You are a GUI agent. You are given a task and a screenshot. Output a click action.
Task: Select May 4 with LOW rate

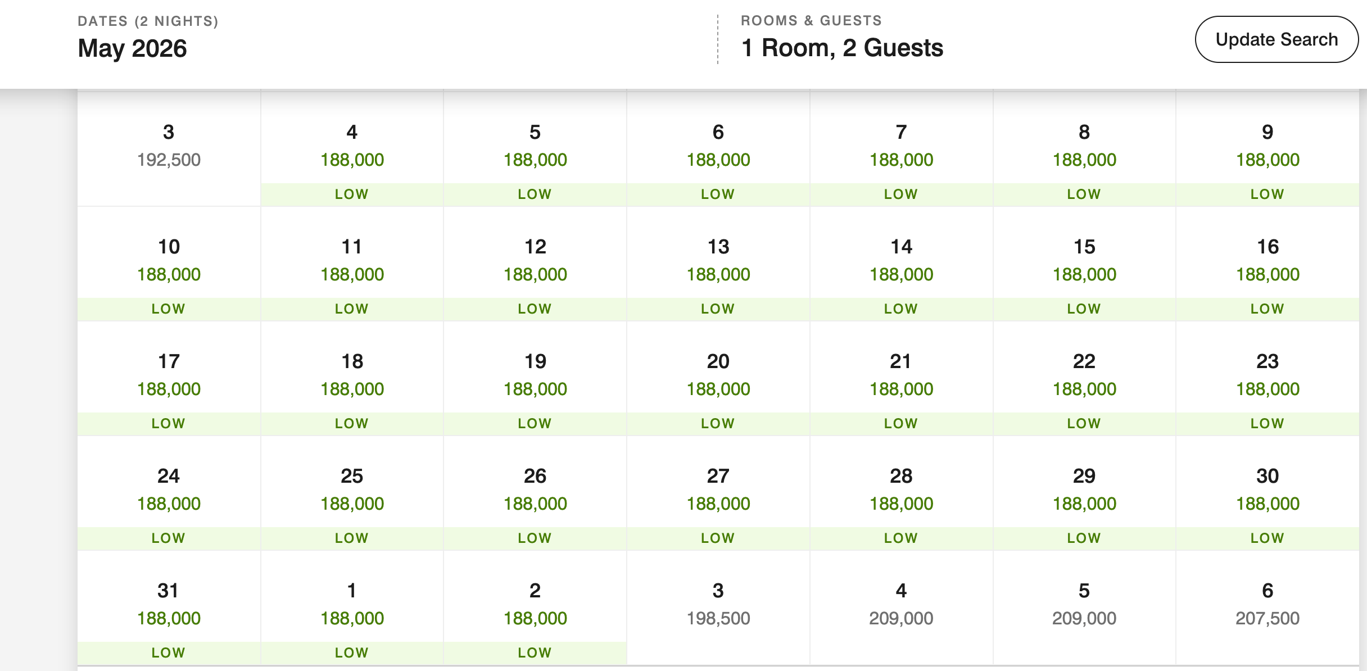(352, 149)
